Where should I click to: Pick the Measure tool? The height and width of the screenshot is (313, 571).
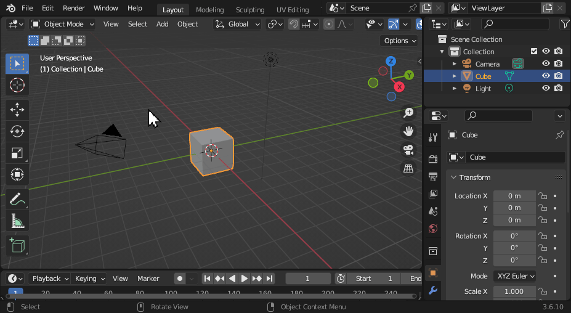coord(17,221)
